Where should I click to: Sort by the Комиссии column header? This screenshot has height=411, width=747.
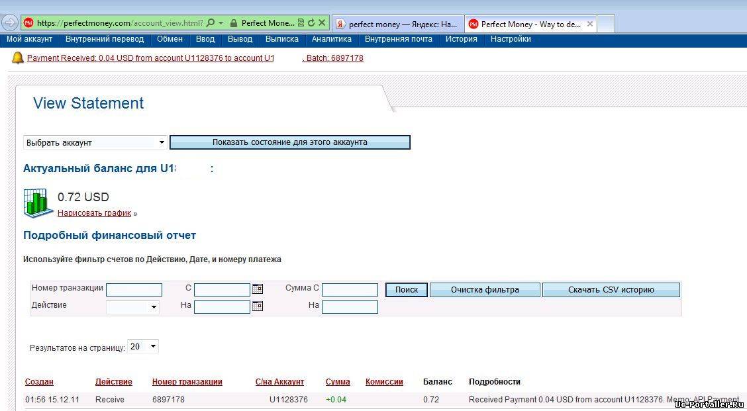click(385, 382)
